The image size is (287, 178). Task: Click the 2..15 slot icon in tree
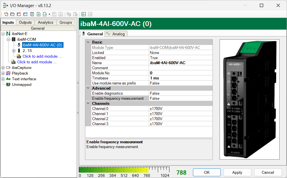coord(19,51)
